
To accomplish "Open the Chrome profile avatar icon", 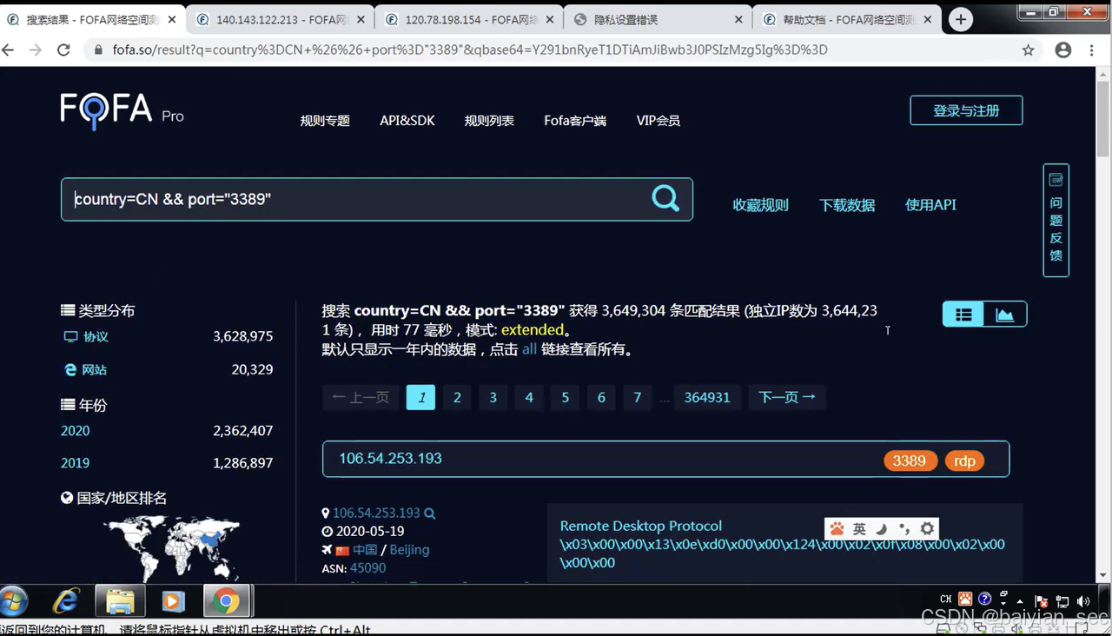I will coord(1062,50).
